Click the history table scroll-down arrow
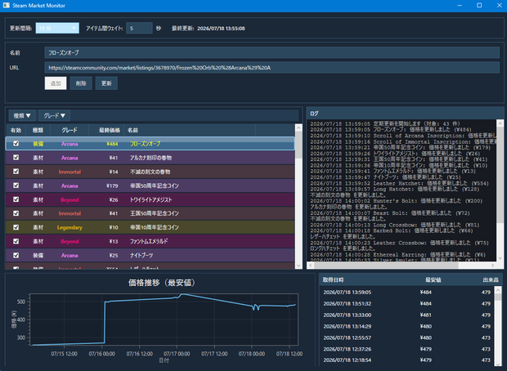 (498, 363)
